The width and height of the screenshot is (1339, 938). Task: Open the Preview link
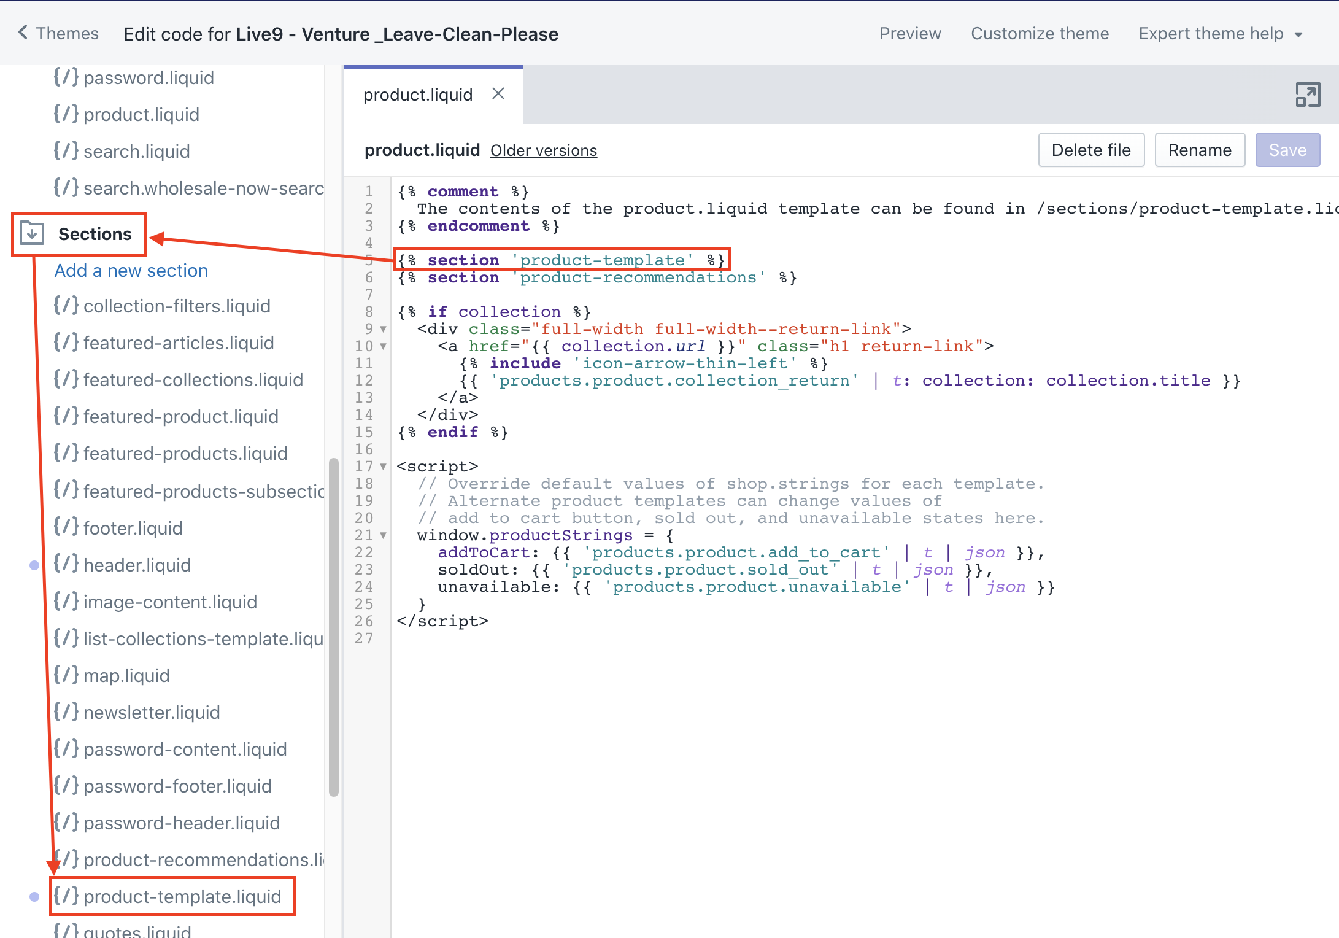point(909,33)
